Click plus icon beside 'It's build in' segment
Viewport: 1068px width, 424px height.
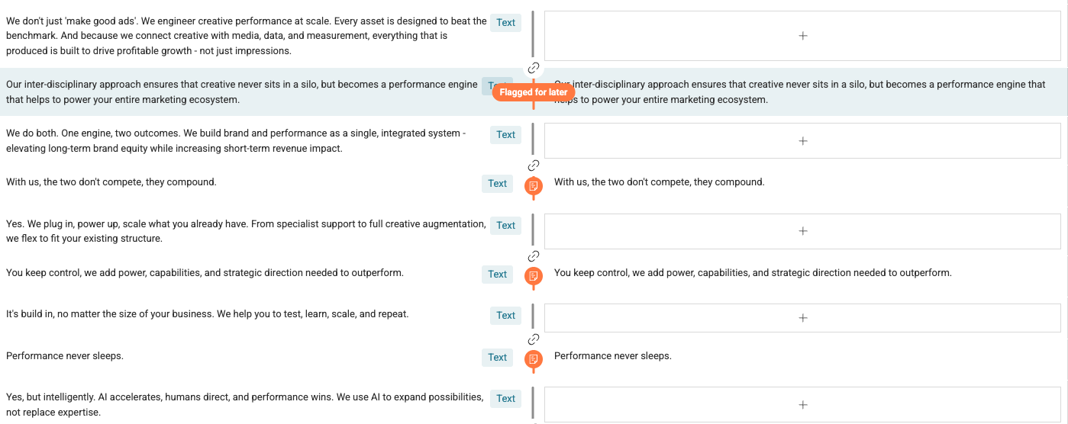tap(802, 318)
